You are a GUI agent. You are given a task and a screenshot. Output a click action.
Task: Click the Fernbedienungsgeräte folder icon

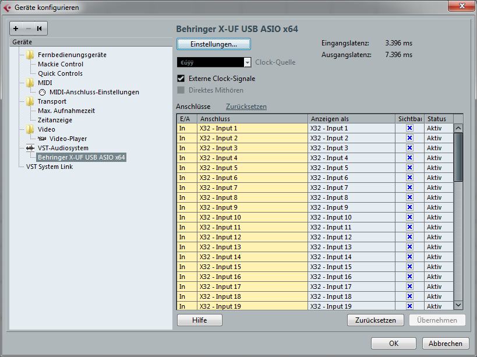click(x=30, y=55)
